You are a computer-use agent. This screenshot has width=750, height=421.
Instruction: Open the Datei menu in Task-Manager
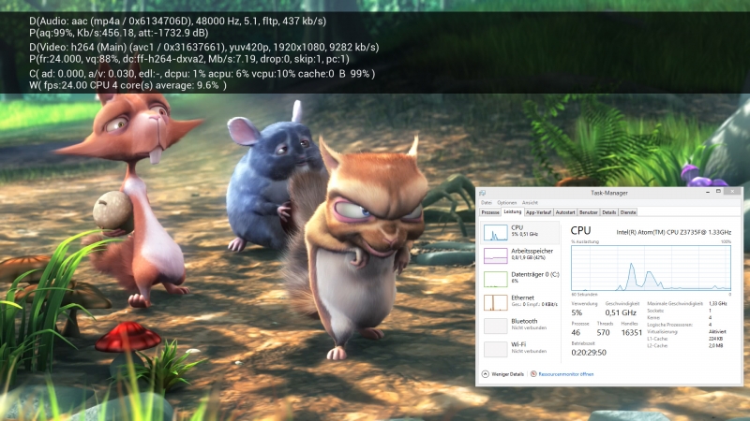[x=486, y=203]
